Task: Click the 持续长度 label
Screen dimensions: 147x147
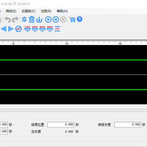Action: (105, 125)
